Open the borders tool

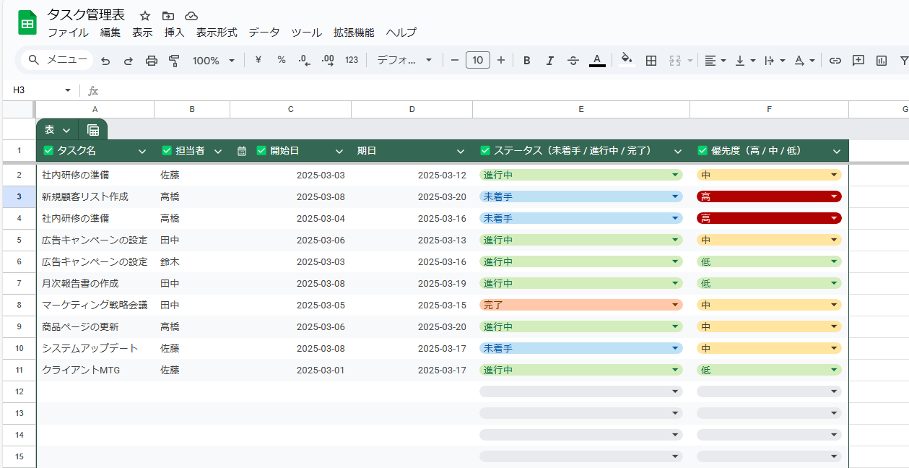(x=651, y=61)
